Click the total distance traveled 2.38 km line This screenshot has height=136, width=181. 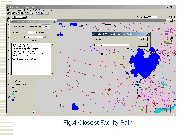pos(25,59)
